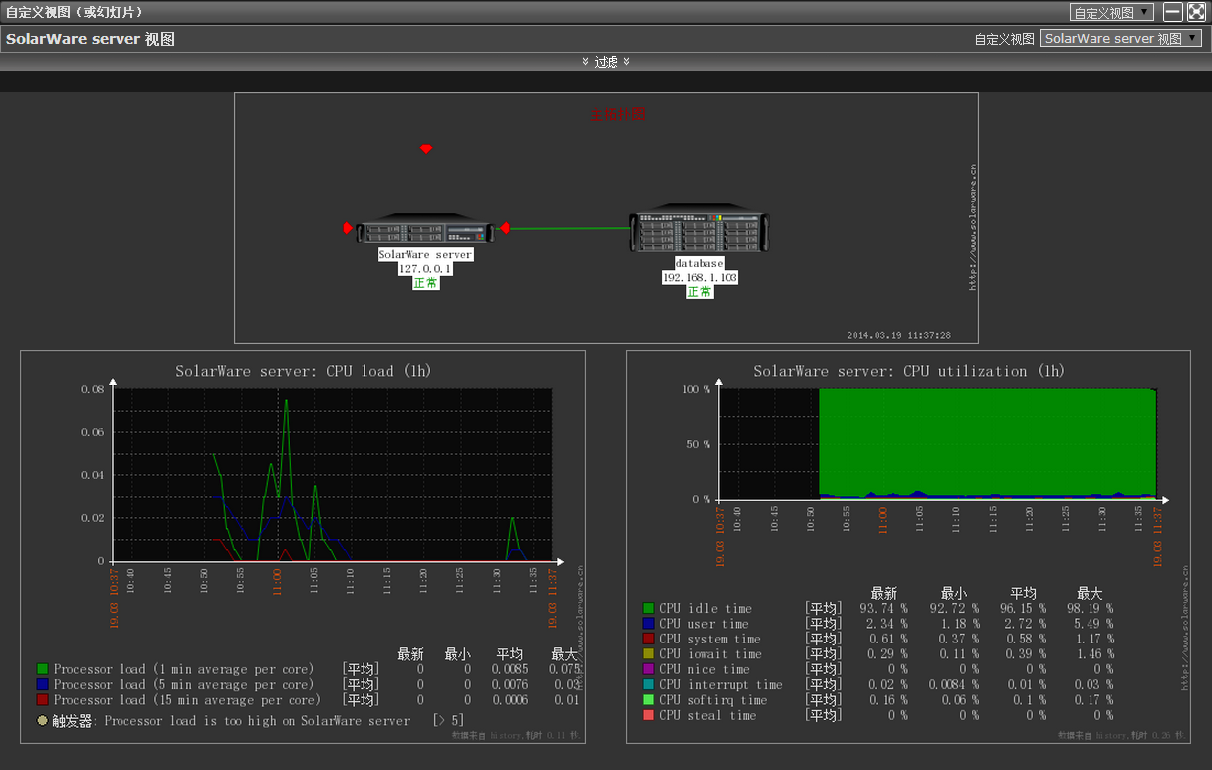Click the 自定义视图（或幻灯片）title

tap(75, 12)
